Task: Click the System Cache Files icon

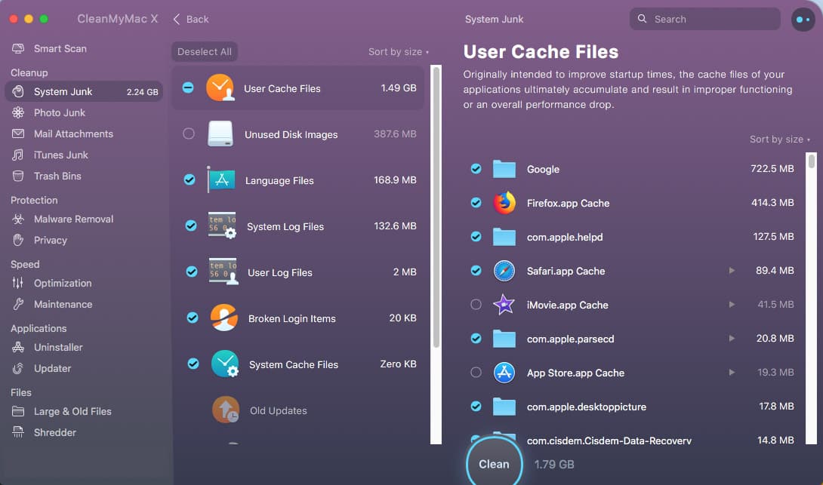Action: pyautogui.click(x=225, y=364)
